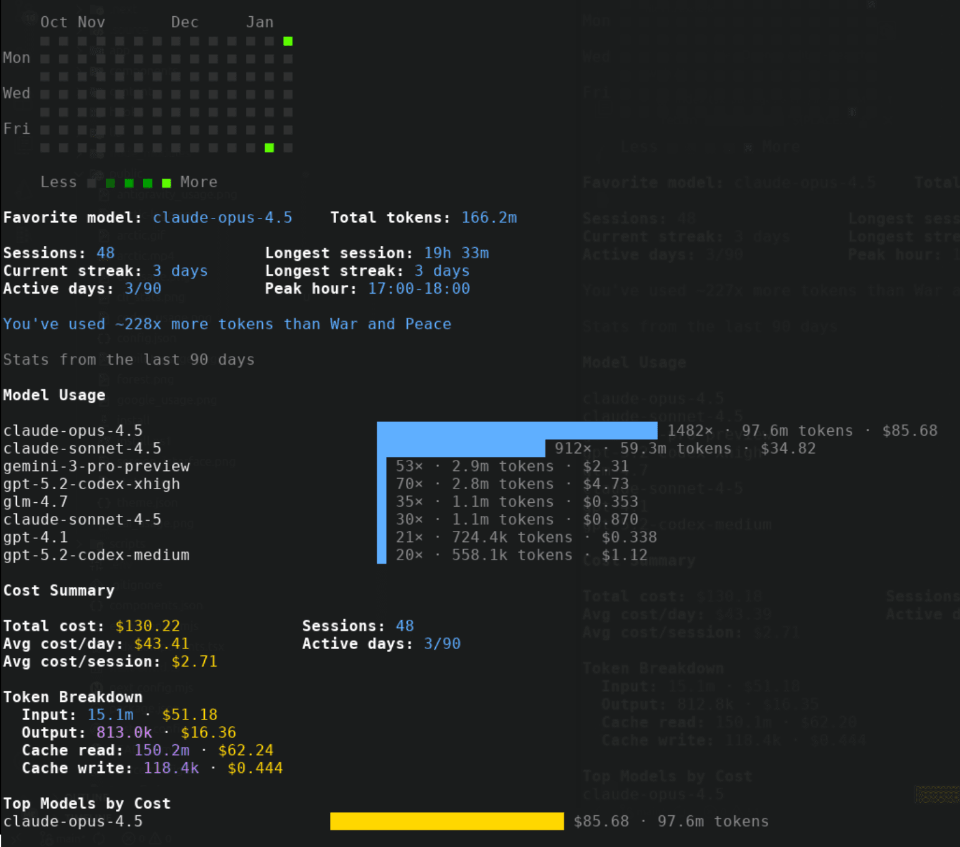The height and width of the screenshot is (847, 960).
Task: Click the claude-opus-4.5 favorite model link
Action: click(222, 217)
